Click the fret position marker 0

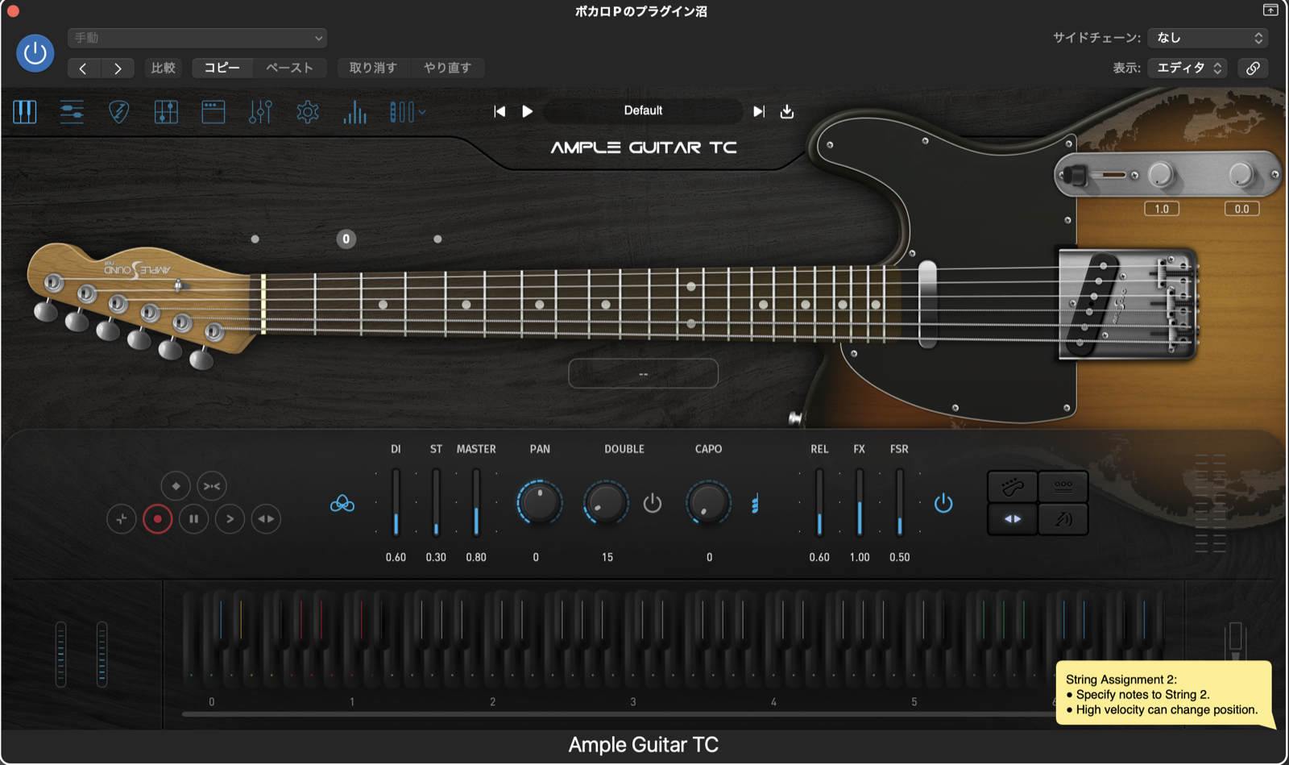click(346, 239)
